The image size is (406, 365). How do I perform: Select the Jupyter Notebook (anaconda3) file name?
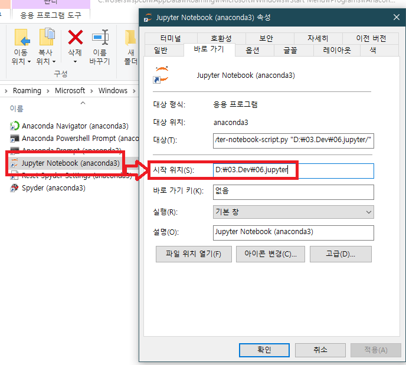[71, 163]
